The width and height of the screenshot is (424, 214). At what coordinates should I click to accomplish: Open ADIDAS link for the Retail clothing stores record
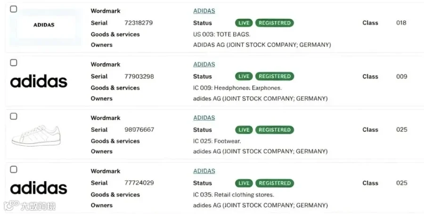pyautogui.click(x=204, y=171)
